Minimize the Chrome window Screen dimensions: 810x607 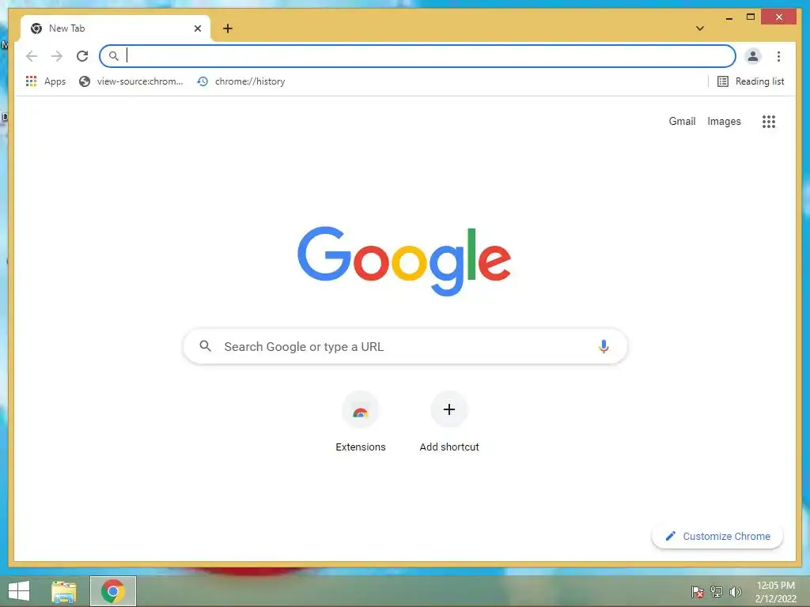[729, 17]
